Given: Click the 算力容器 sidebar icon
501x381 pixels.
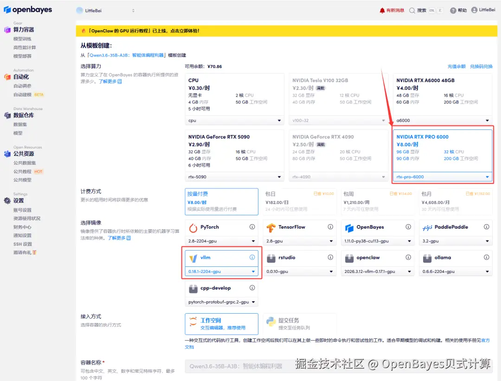Looking at the screenshot, I should click(7, 30).
